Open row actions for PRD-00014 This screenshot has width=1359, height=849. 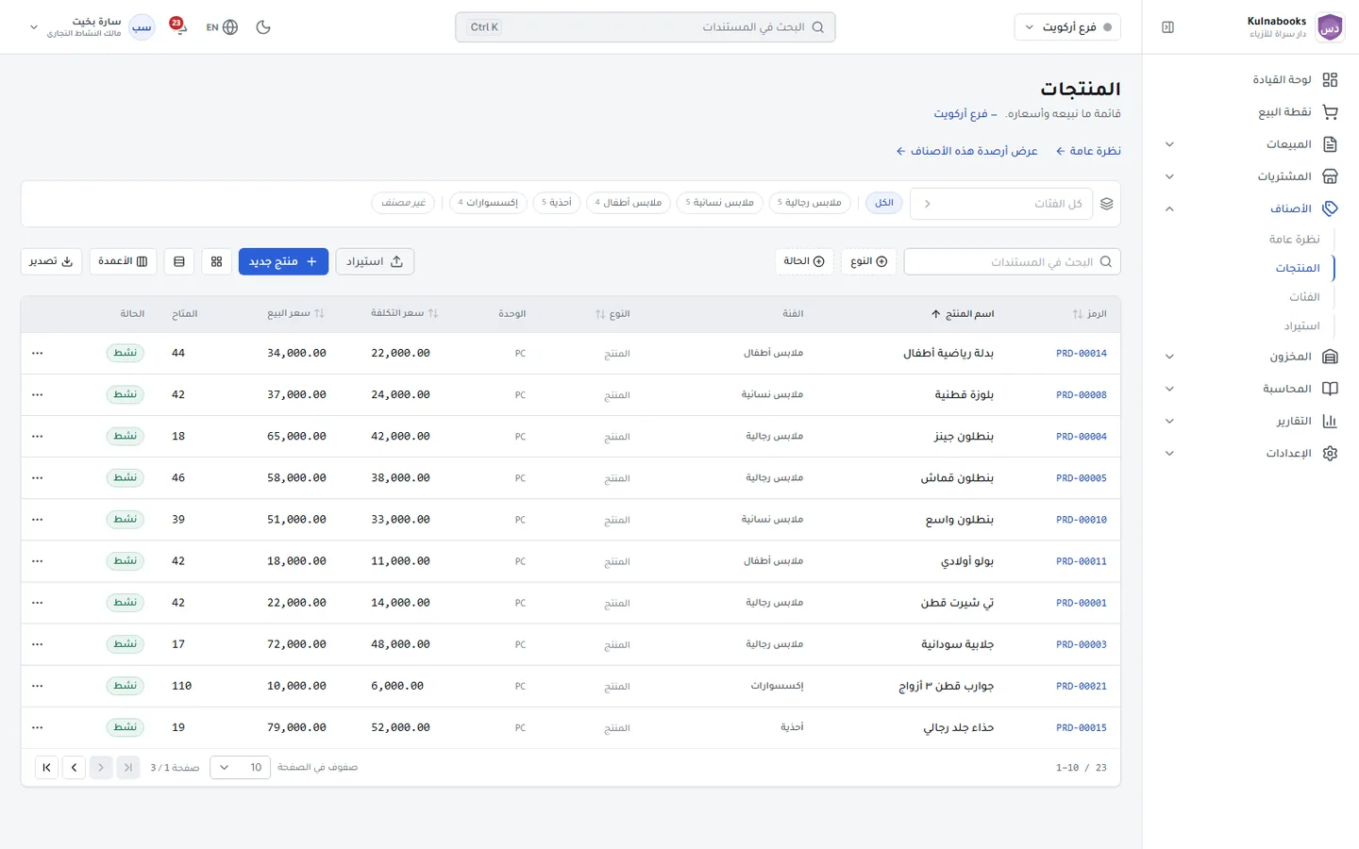coord(38,353)
